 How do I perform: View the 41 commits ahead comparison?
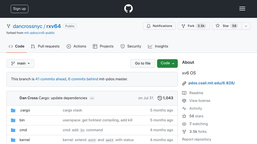pos(51,79)
